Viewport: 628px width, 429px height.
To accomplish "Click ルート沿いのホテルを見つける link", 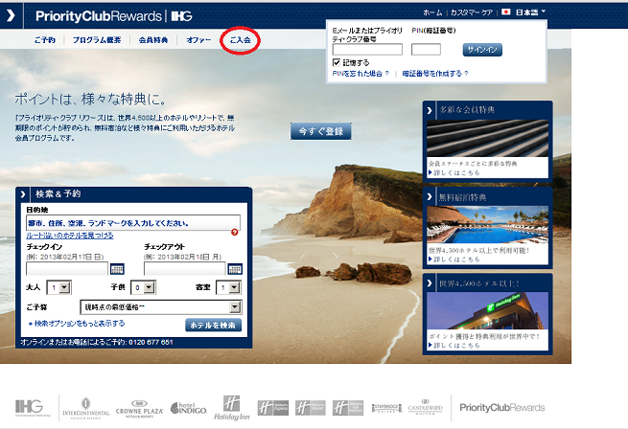I will point(70,236).
